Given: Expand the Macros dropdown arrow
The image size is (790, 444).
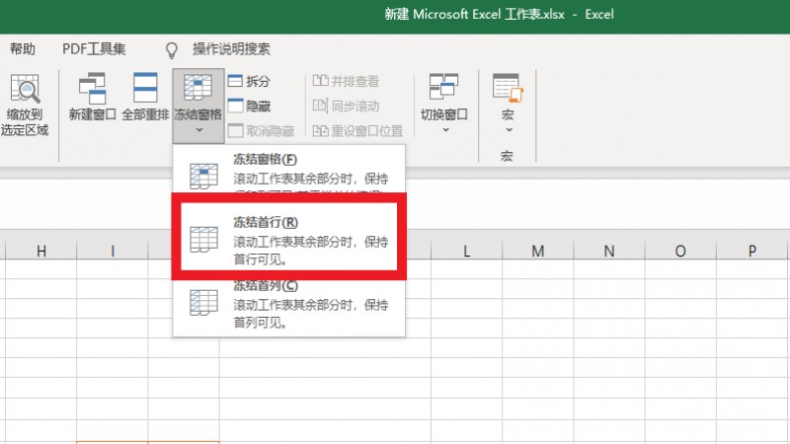Looking at the screenshot, I should (507, 129).
